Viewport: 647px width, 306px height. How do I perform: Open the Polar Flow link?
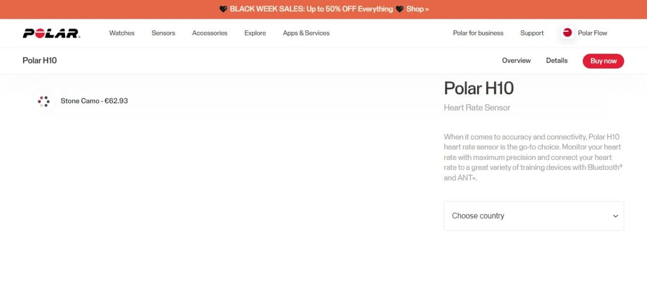pyautogui.click(x=592, y=33)
